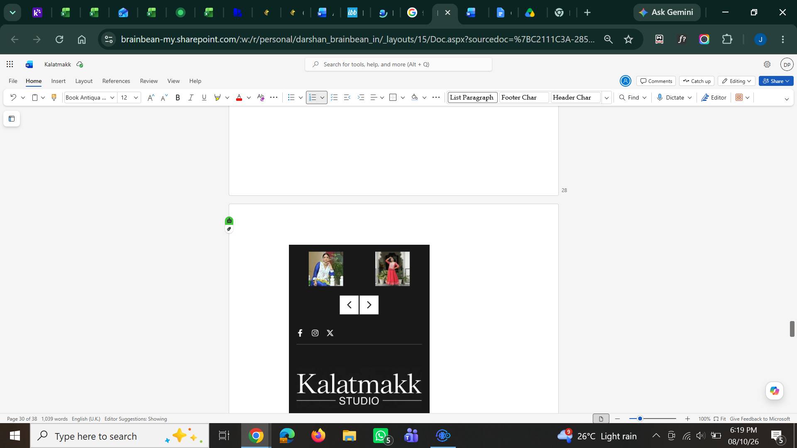Click the Format Painter icon
The width and height of the screenshot is (797, 448).
coord(54,97)
